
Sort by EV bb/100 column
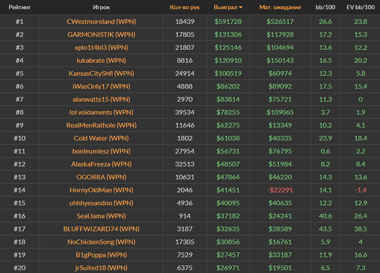360,8
